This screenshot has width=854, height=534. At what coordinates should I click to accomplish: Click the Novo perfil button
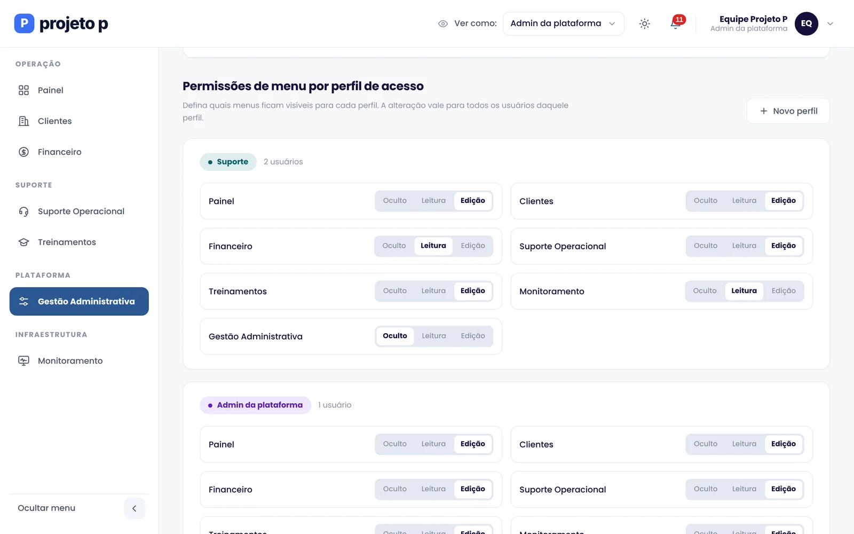pyautogui.click(x=788, y=111)
